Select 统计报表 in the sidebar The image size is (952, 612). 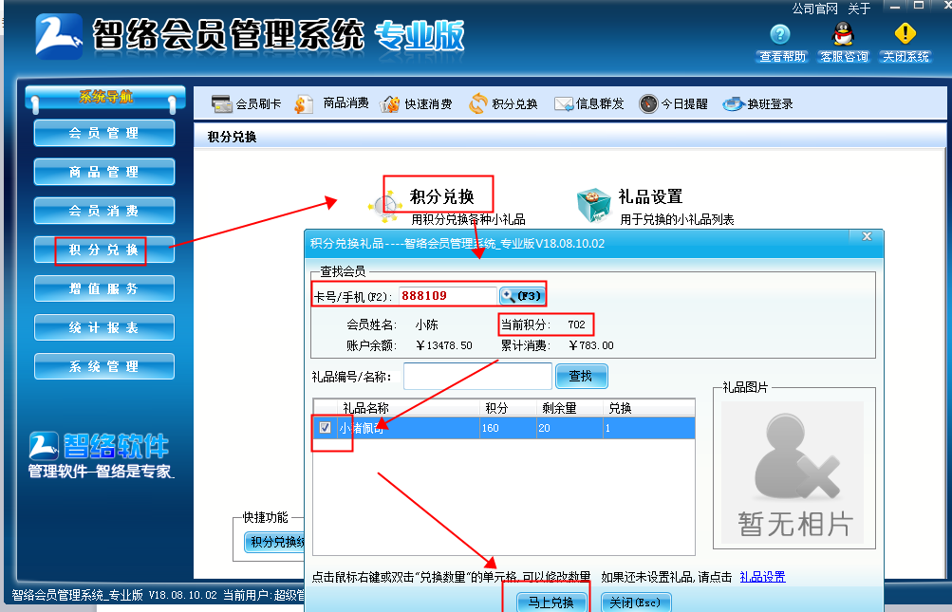103,326
